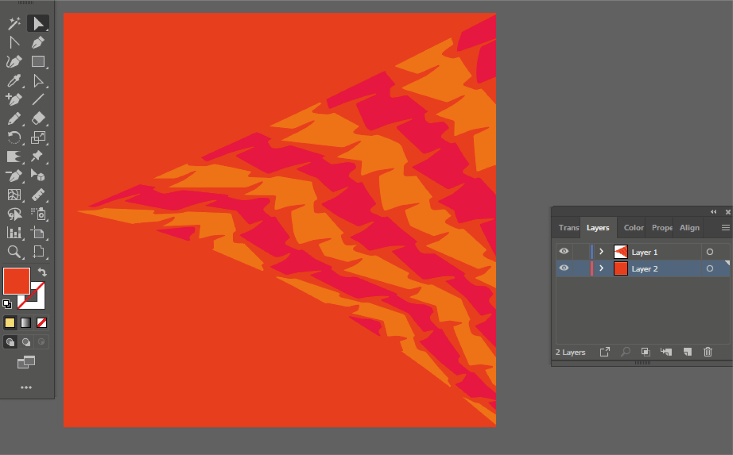Screen dimensions: 733x455
Task: Click the Stroke box with red slash
Action: (x=38, y=302)
